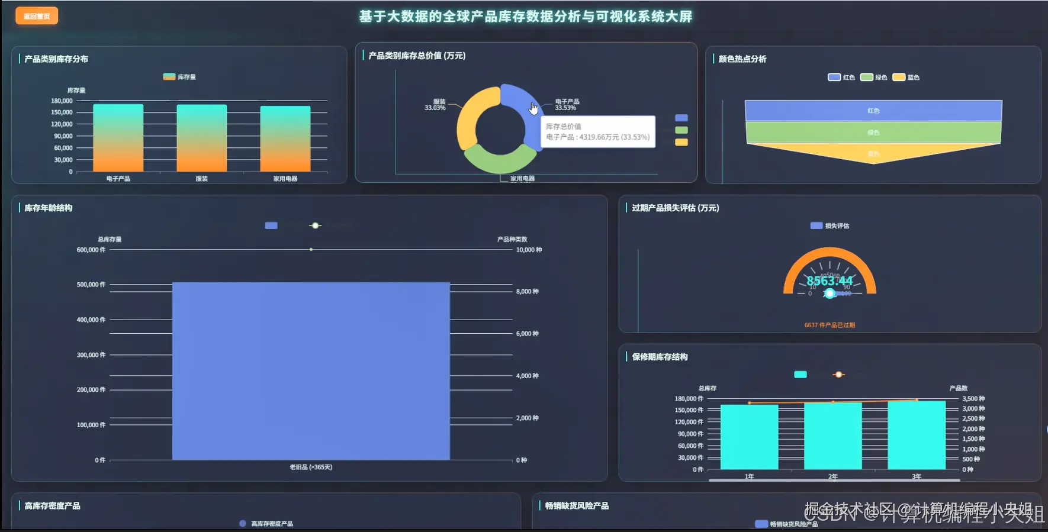Select the 电子产品 bar in 产品类别库存分布
This screenshot has width=1048, height=532.
coord(118,138)
